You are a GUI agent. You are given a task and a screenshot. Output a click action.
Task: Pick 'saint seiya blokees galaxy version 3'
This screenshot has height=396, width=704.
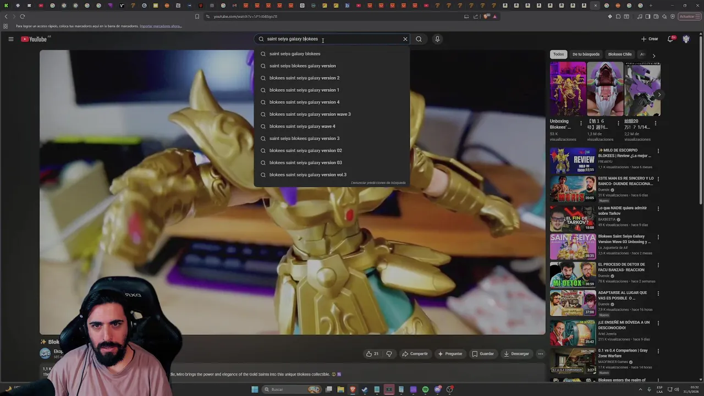tap(332, 139)
